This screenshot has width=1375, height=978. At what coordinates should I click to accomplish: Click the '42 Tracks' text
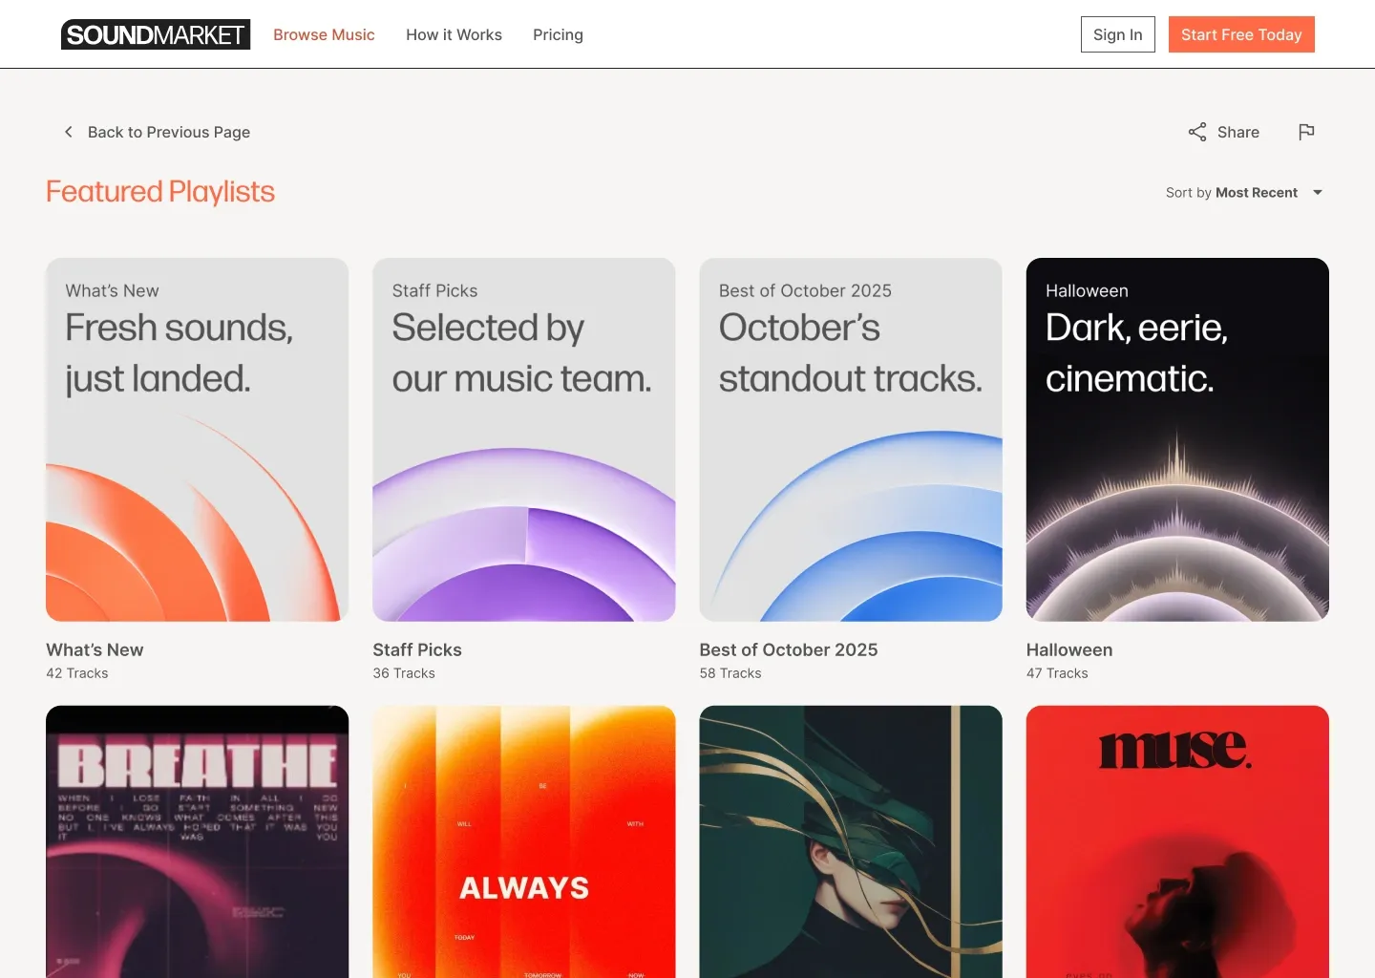[77, 673]
